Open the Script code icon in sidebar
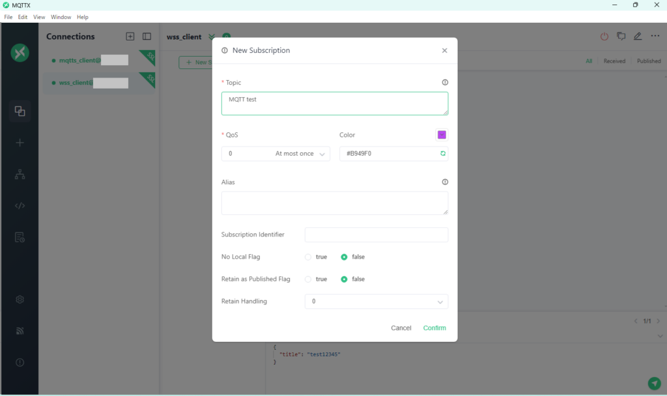 click(x=20, y=206)
